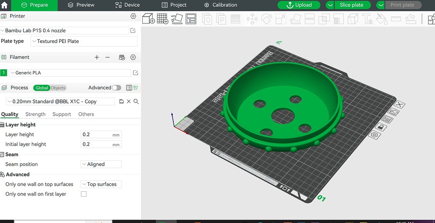Select the Assemble tool icon
Image resolution: width=435 pixels, height=223 pixels.
click(x=411, y=19)
